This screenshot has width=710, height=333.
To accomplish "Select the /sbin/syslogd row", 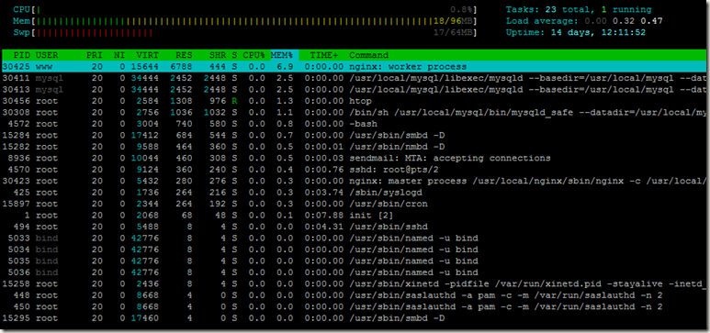I will click(355, 193).
